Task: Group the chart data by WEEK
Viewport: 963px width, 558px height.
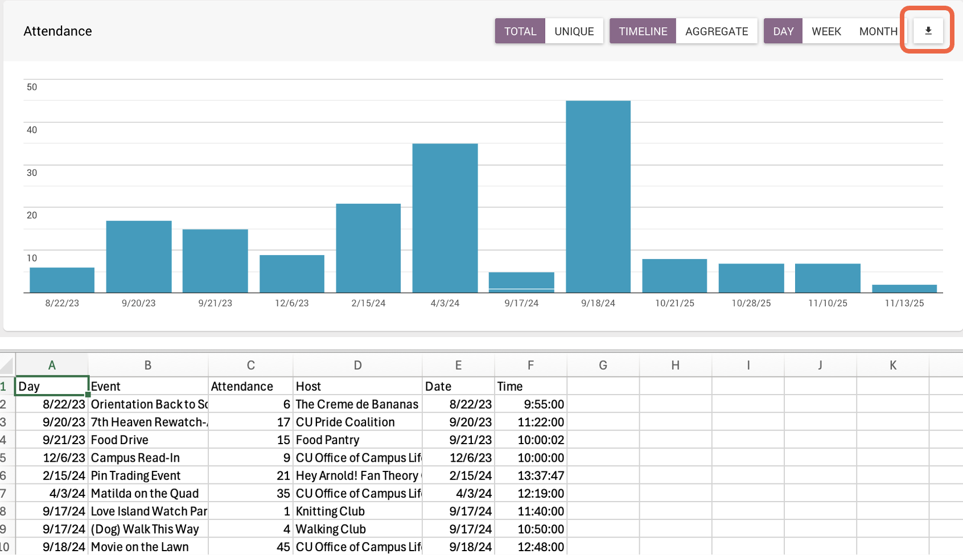Action: point(826,31)
